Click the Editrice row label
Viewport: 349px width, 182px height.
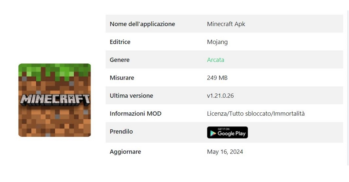point(120,42)
